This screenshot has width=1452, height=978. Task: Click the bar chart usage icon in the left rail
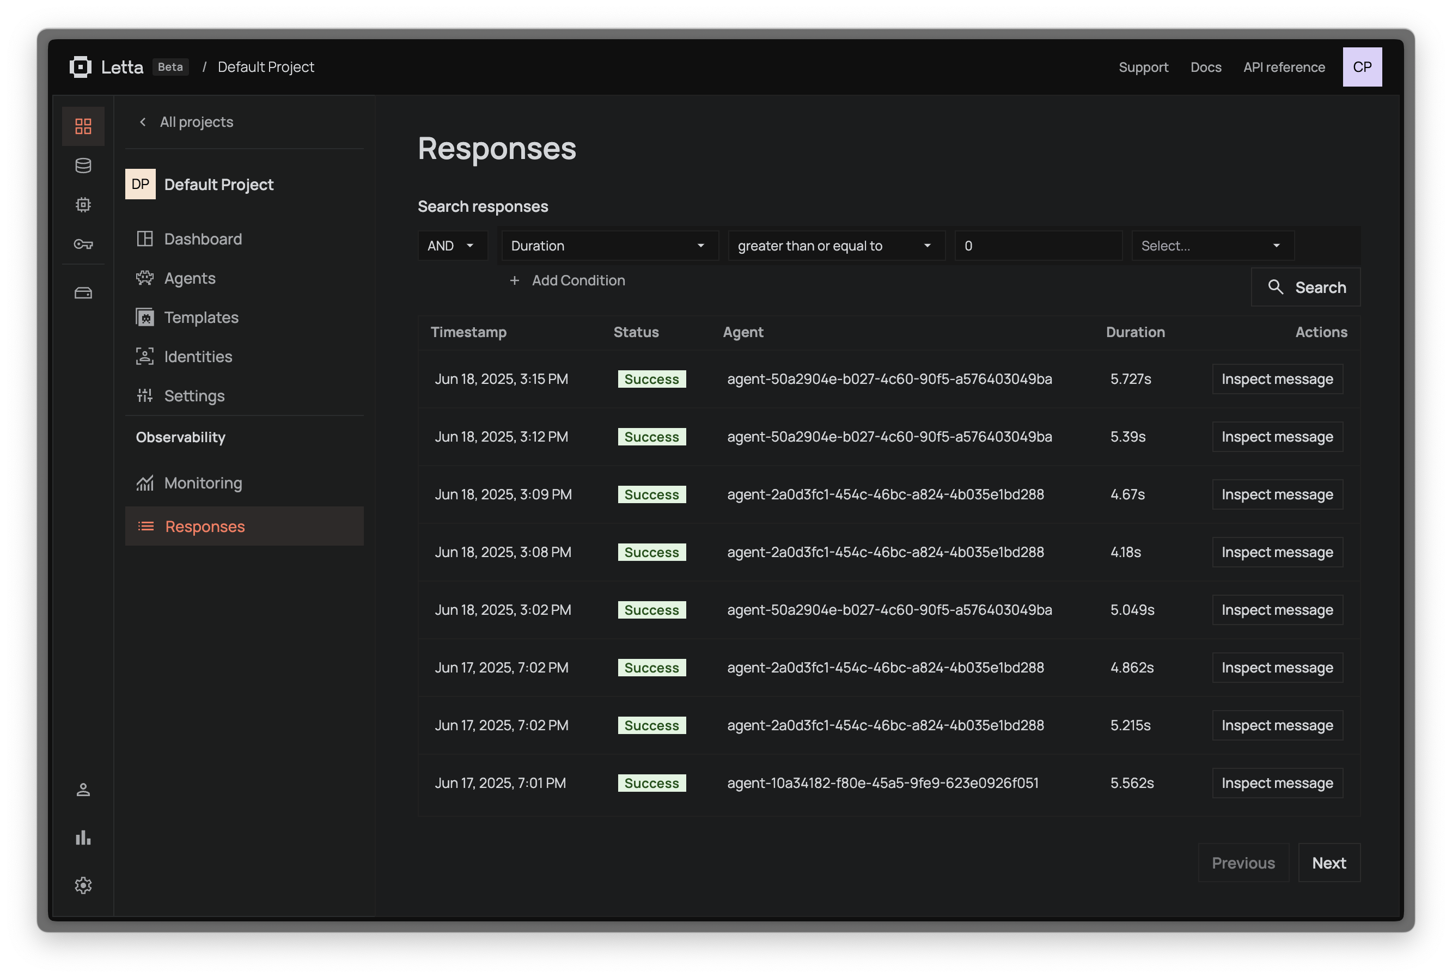83,838
